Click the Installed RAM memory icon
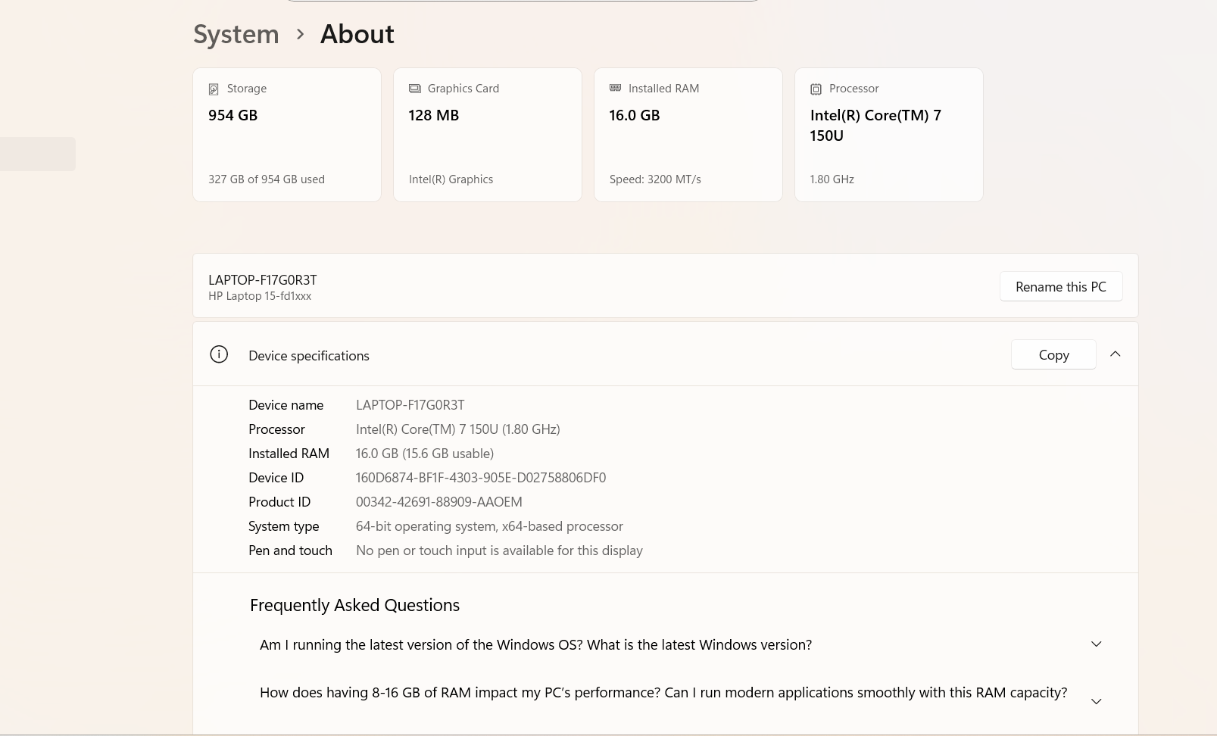 point(615,89)
